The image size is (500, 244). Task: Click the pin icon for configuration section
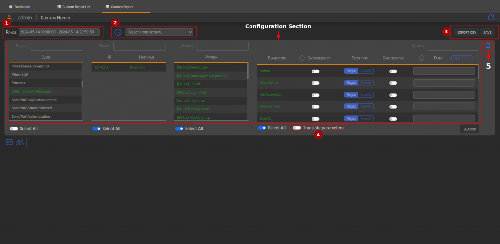click(x=488, y=47)
